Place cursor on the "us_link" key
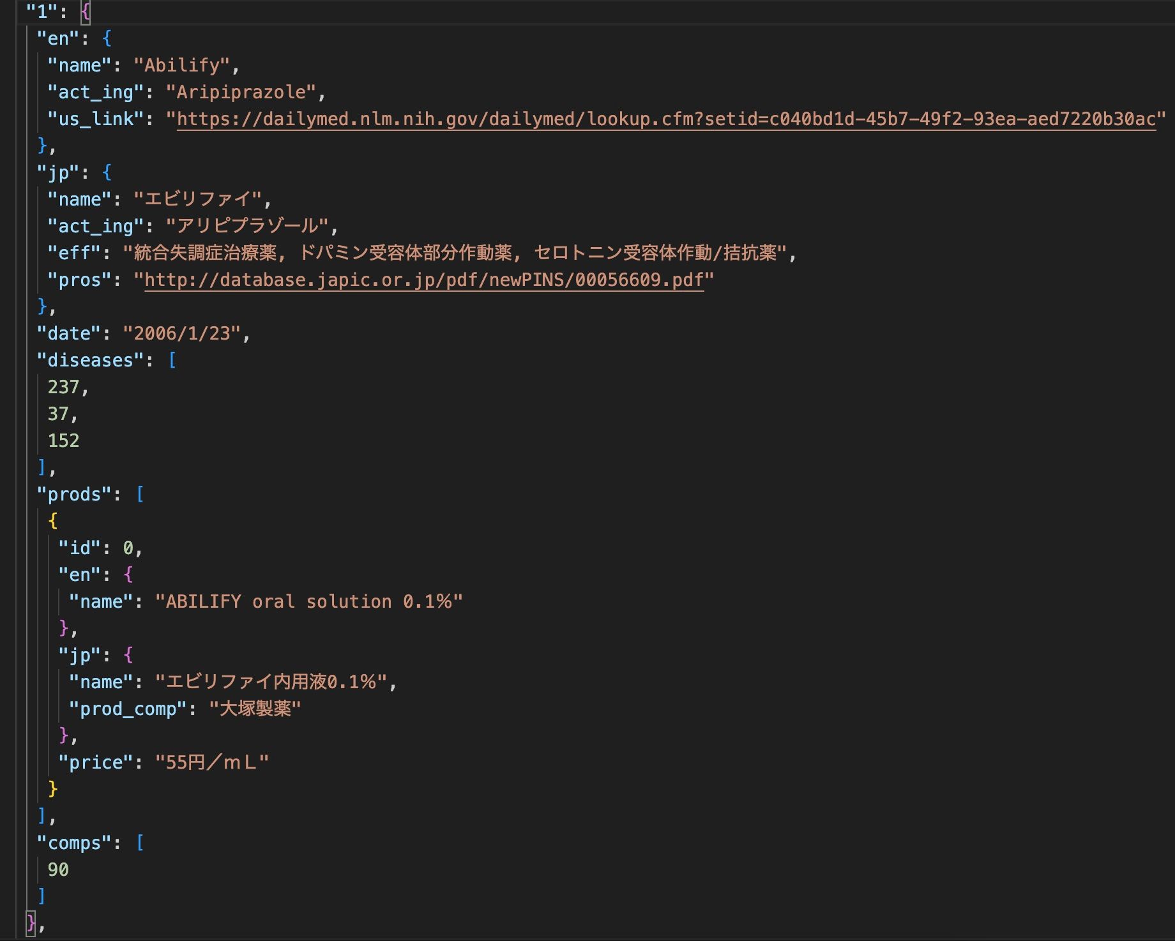The width and height of the screenshot is (1175, 941). [96, 119]
